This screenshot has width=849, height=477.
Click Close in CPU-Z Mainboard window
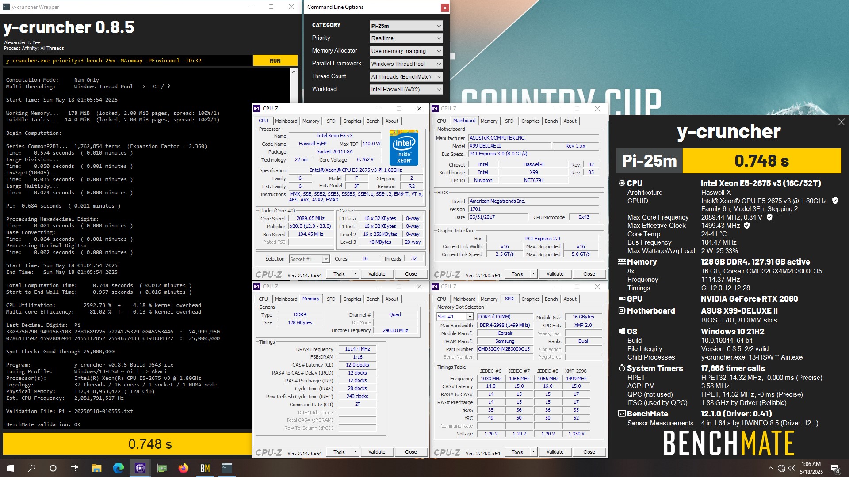(x=589, y=274)
